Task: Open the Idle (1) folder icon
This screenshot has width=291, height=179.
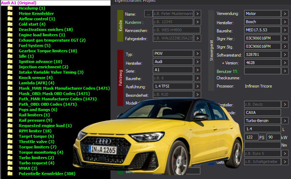Action: tap(10, 56)
